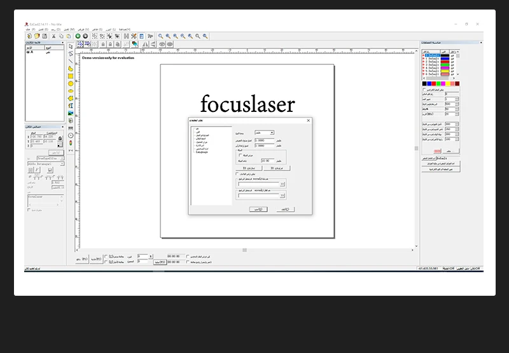The width and height of the screenshot is (509, 353).
Task: Click the (F3) parameter button
Action: point(160,262)
